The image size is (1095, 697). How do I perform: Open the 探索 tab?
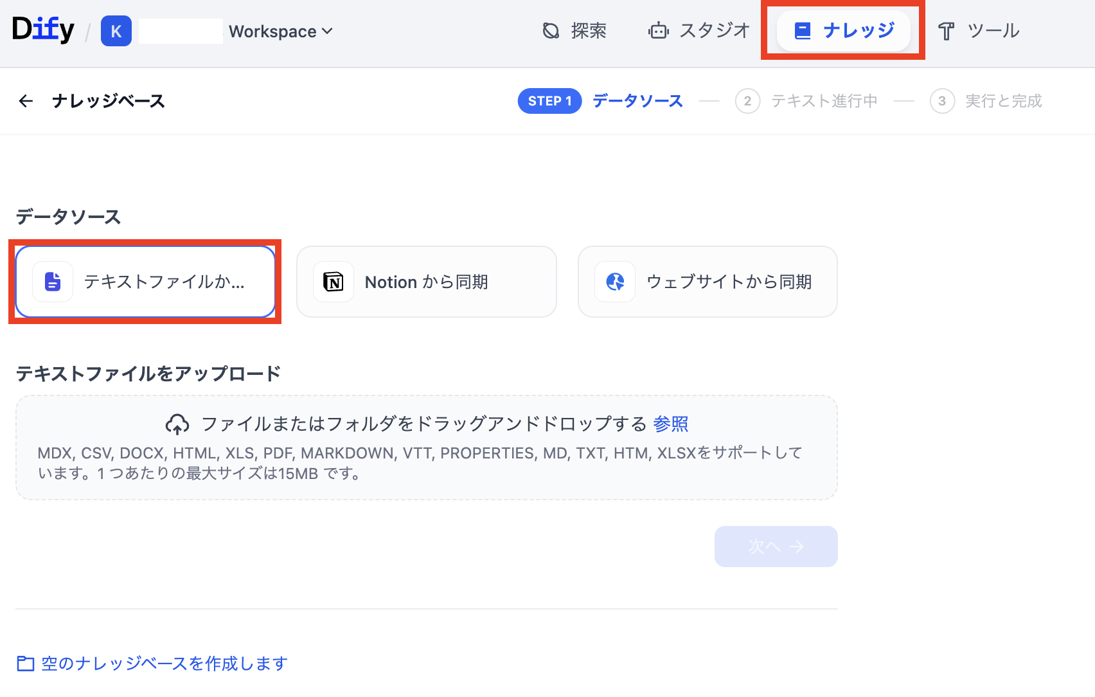(x=574, y=31)
